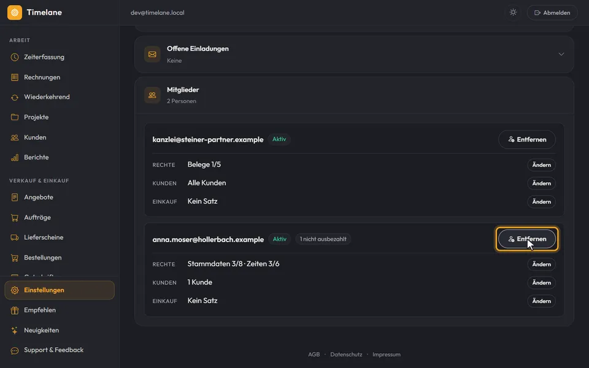Viewport: 589px width, 368px height.
Task: Click the Lieferscheine menu label
Action: point(44,237)
